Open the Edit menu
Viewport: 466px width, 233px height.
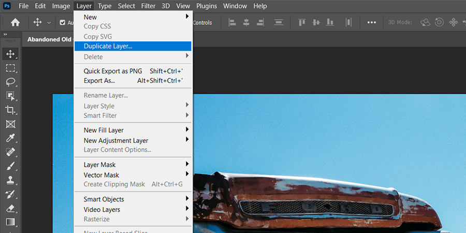[x=40, y=6]
